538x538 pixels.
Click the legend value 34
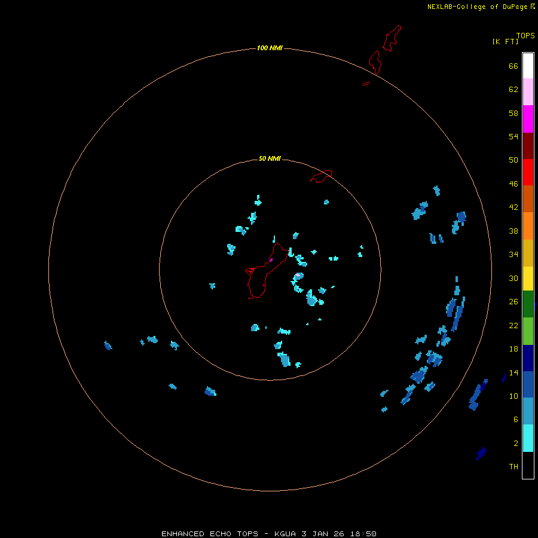pos(513,255)
